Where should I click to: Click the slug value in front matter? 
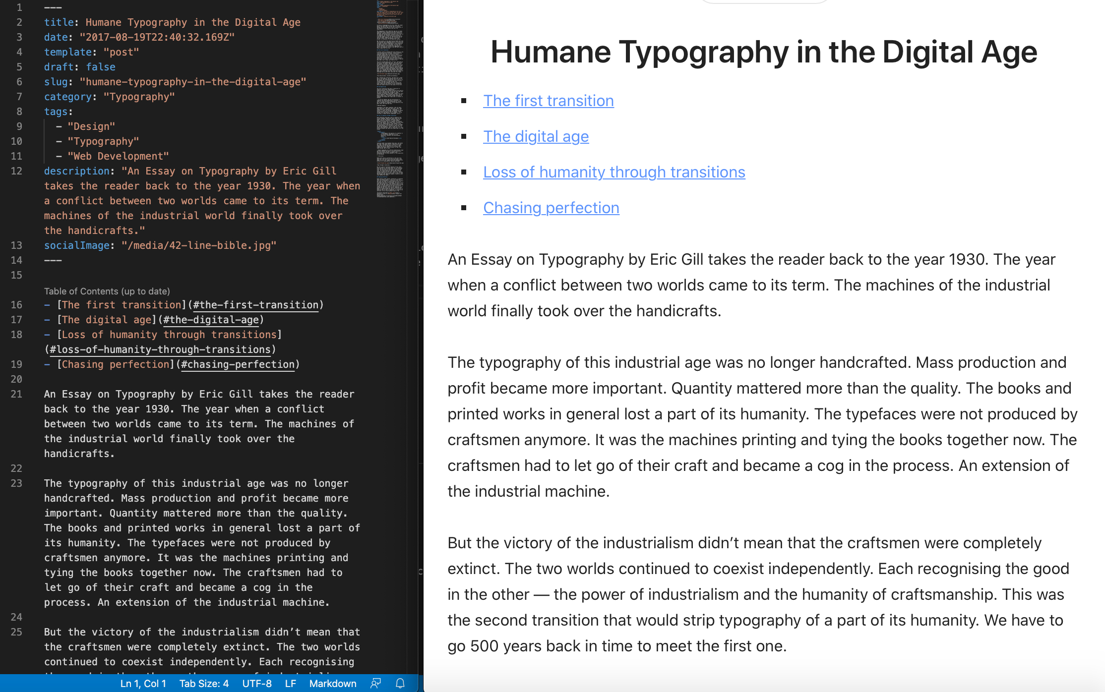click(x=193, y=82)
